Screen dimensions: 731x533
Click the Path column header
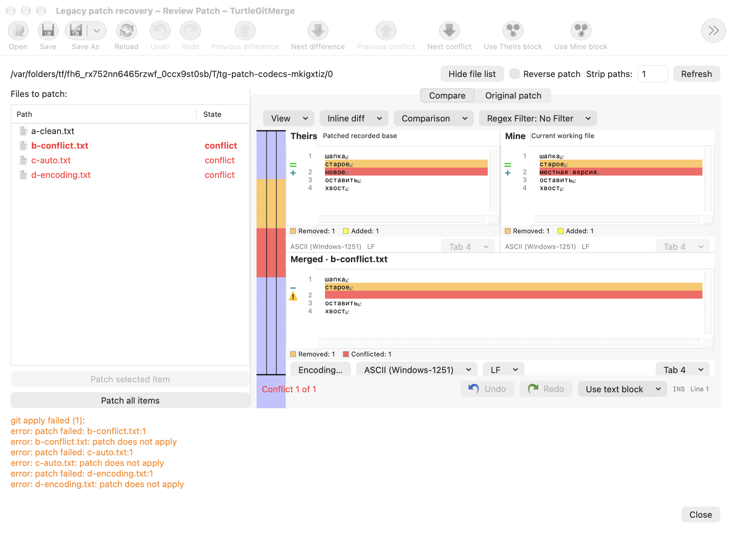(x=104, y=114)
